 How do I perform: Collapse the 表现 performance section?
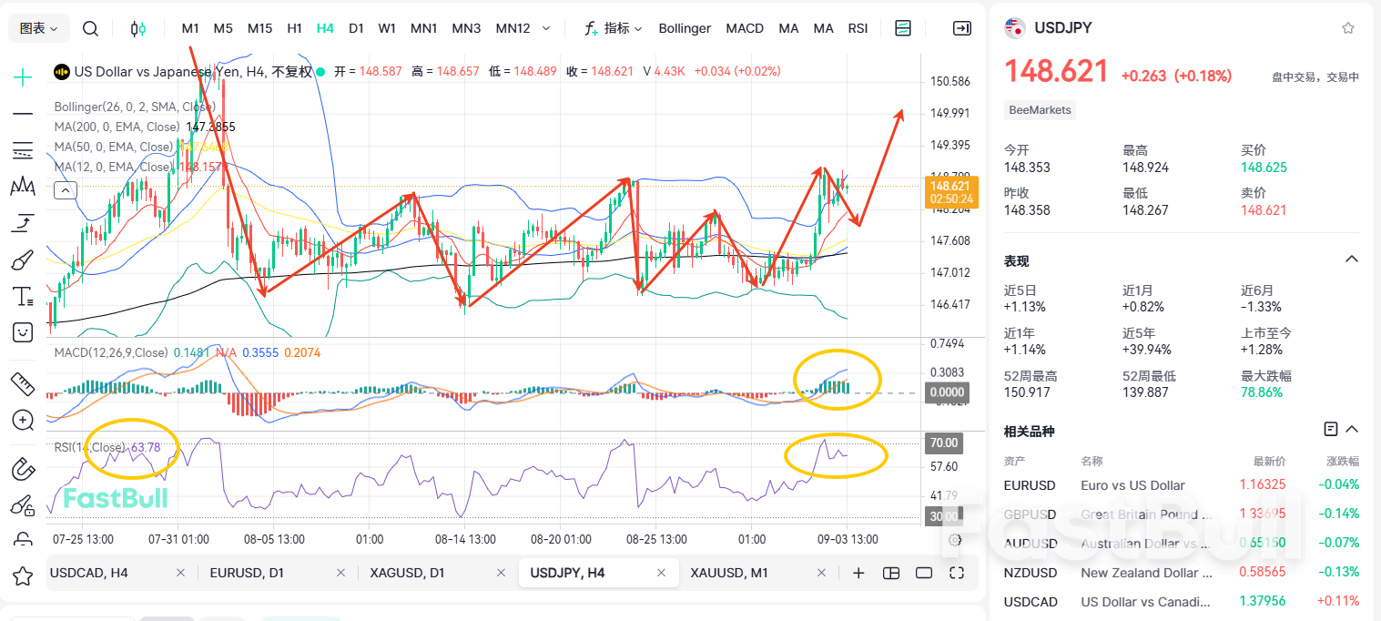pyautogui.click(x=1351, y=259)
